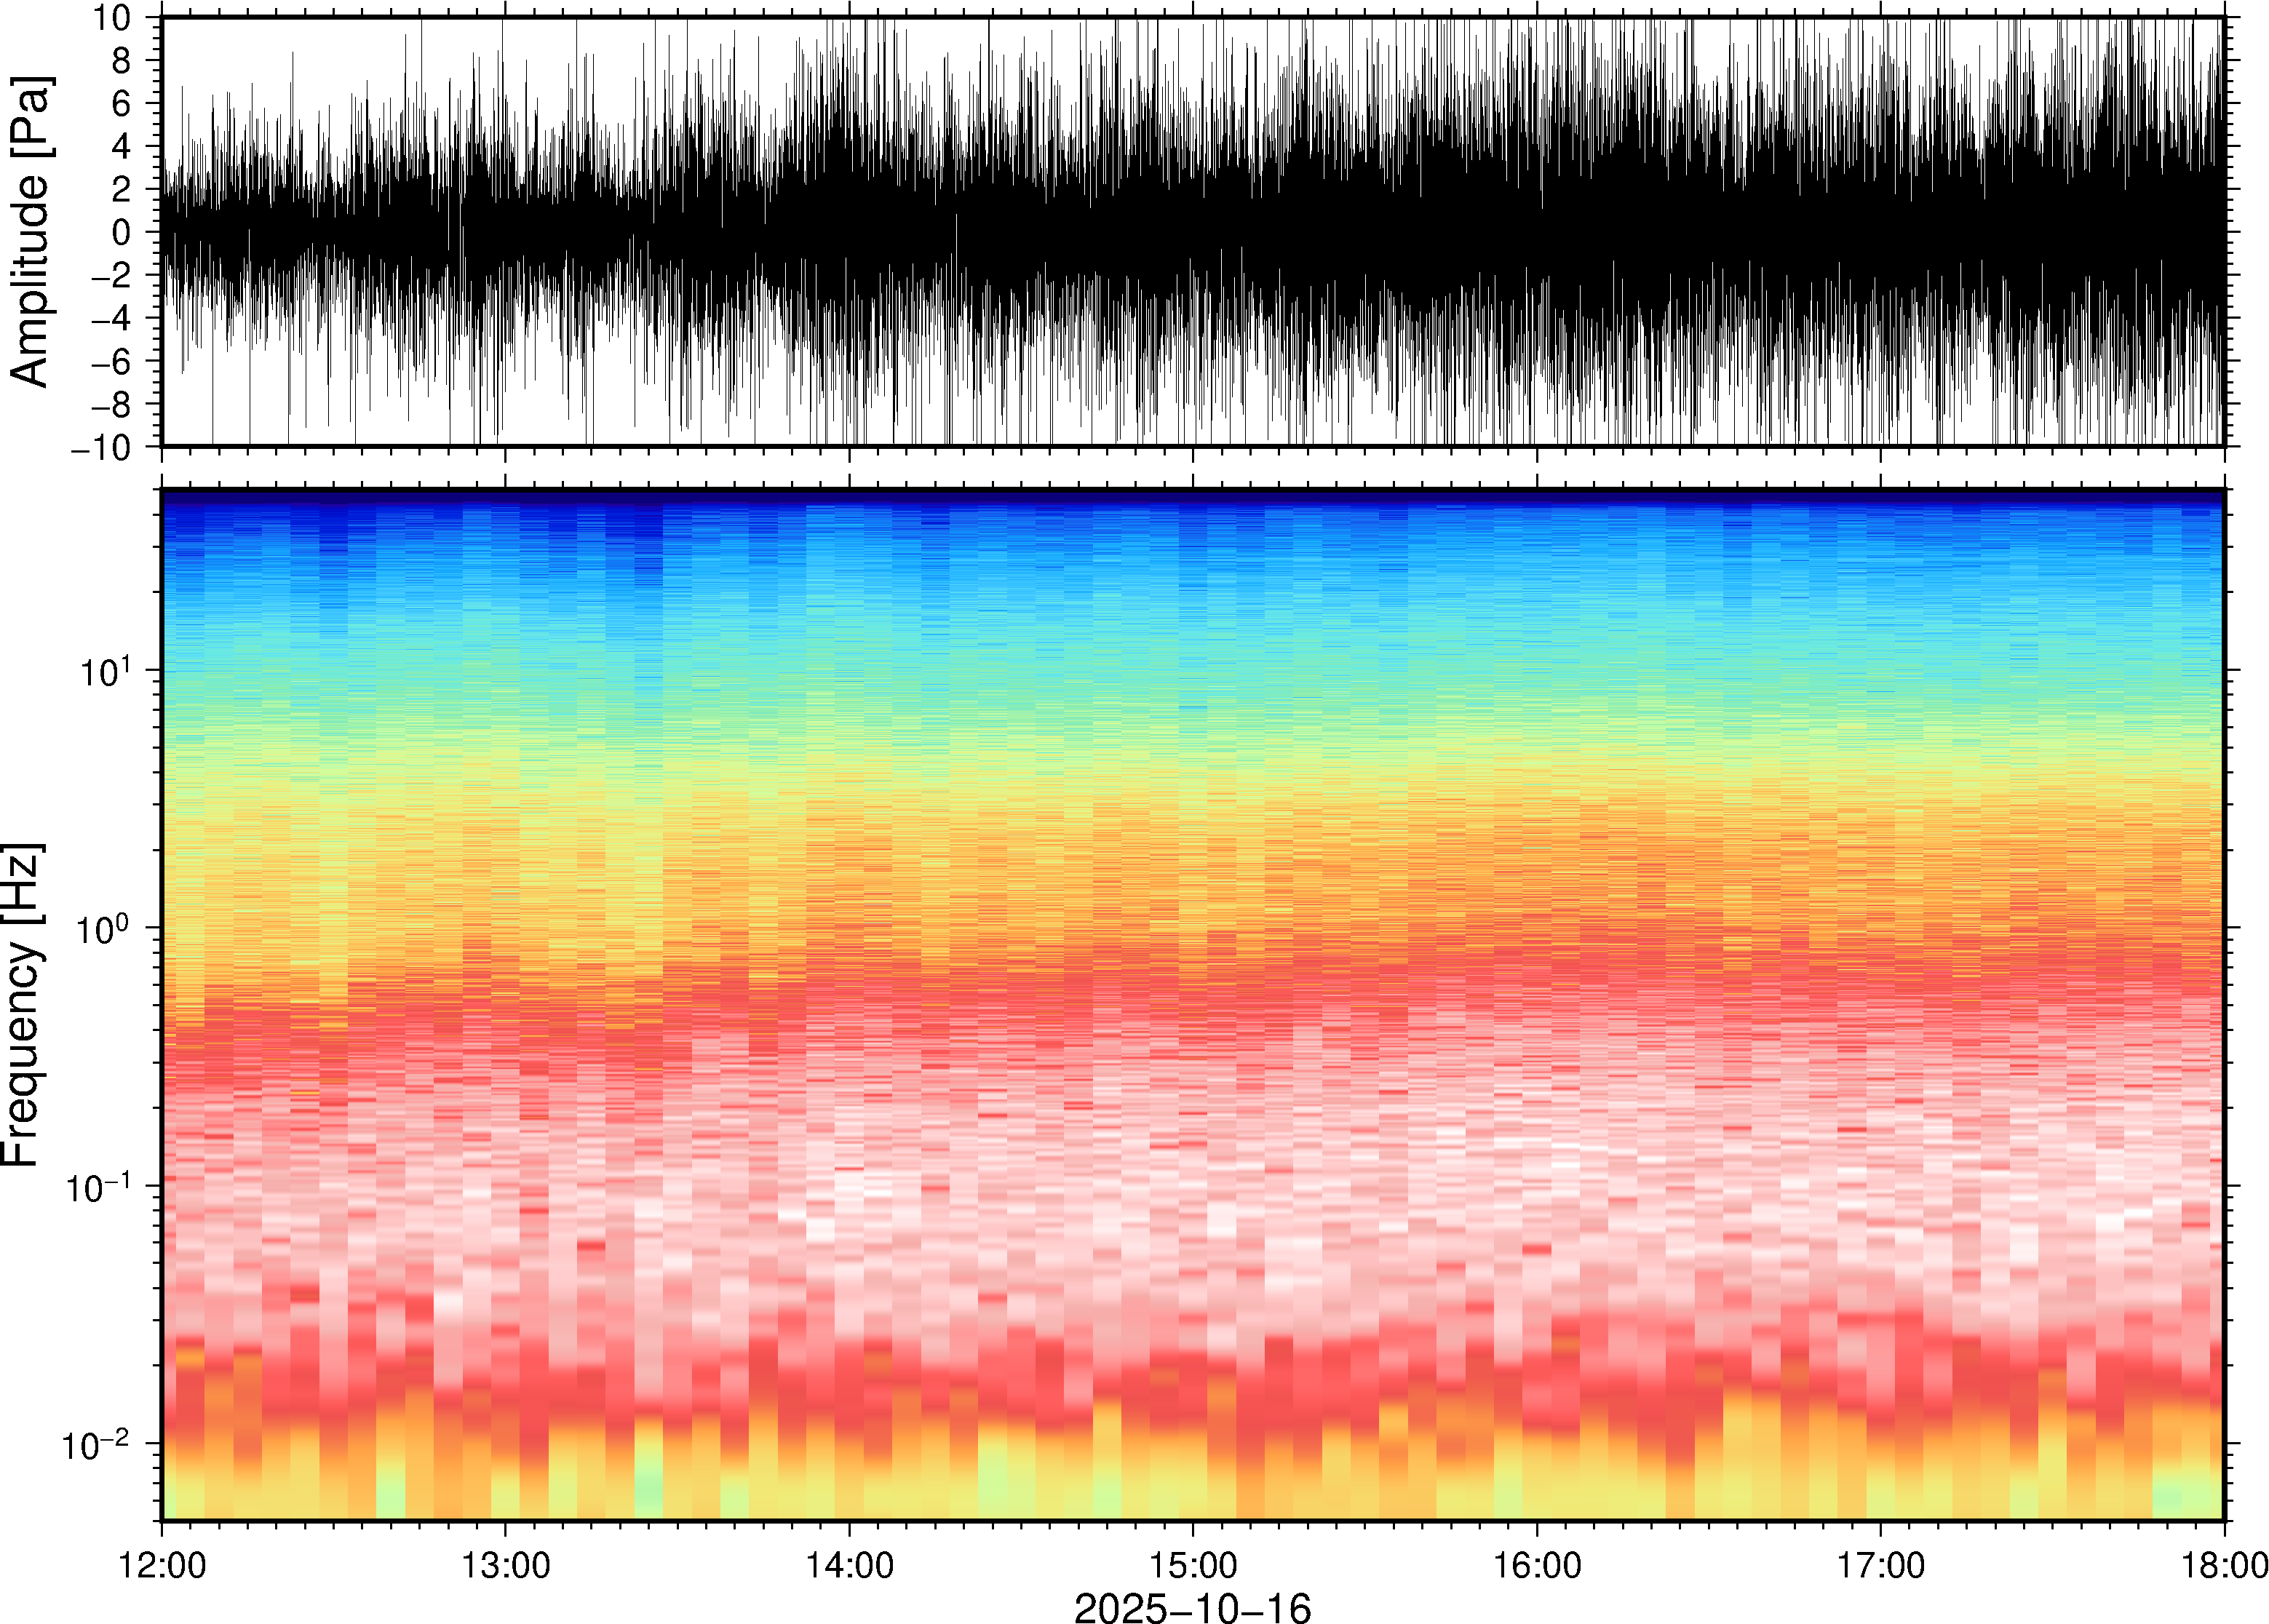Click the 2025-10-16 date label
The height and width of the screenshot is (1624, 2269).
[x=1192, y=1607]
